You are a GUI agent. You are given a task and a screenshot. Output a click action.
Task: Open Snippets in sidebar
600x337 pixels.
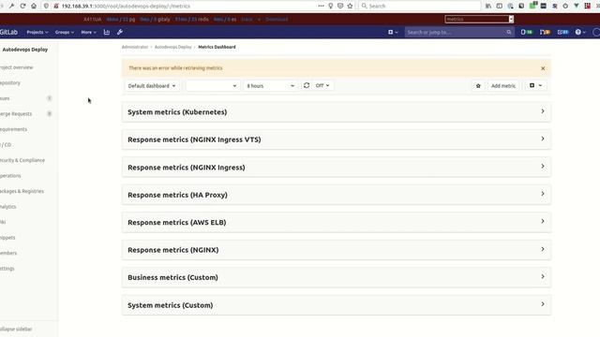pyautogui.click(x=7, y=238)
